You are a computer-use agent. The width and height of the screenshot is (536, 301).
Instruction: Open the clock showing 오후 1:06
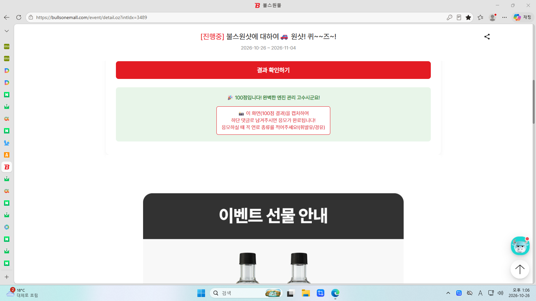click(x=519, y=293)
